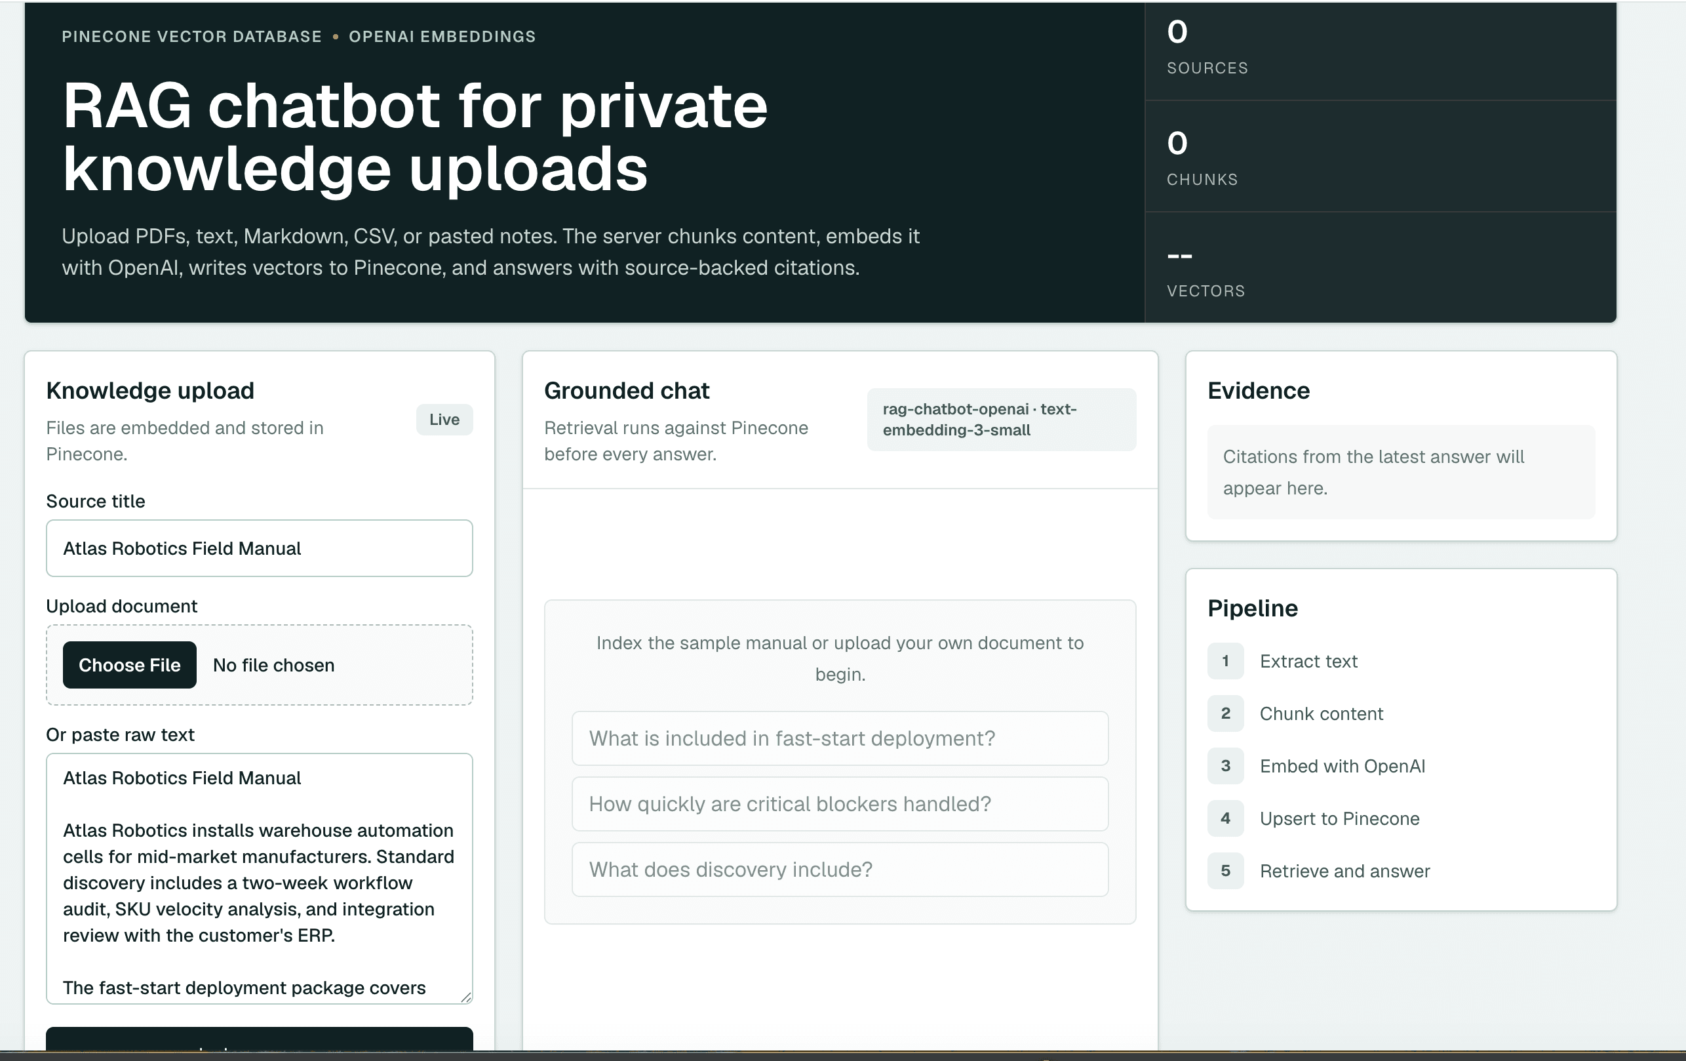Click the rag-chatbot-openai model badge
Image resolution: width=1686 pixels, height=1061 pixels.
click(1001, 420)
